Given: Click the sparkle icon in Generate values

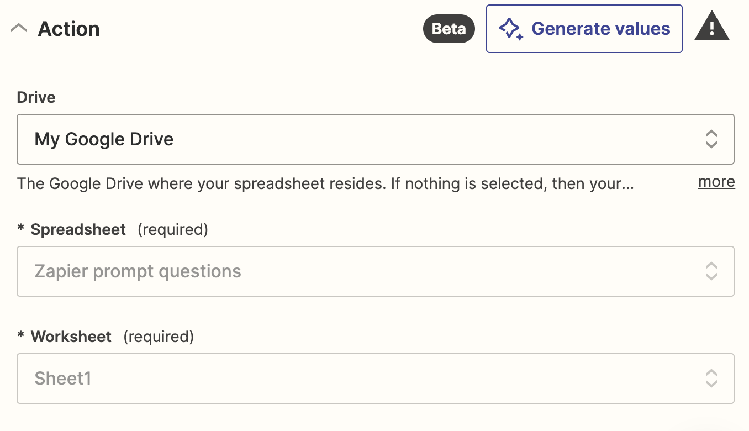Looking at the screenshot, I should 511,29.
